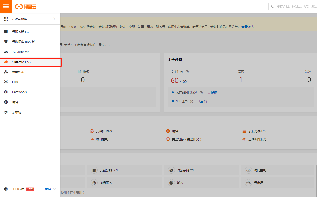Click the 查看详情 link in notice

(248, 27)
